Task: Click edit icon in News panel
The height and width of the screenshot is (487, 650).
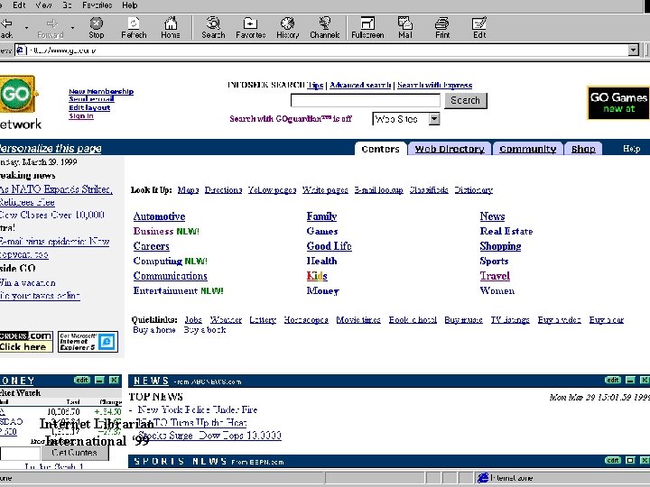Action: click(613, 380)
